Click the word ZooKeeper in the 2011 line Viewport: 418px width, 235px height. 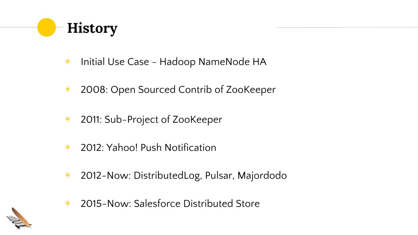point(197,120)
